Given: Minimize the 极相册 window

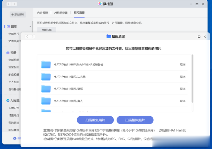Looking at the screenshot, I should (x=191, y=4).
